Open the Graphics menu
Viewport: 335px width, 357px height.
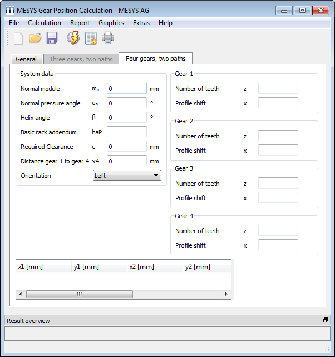[x=111, y=23]
